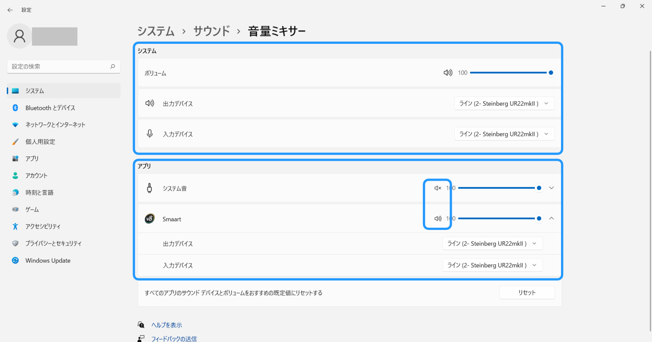Unmute the システム音 speaker icon

pos(437,188)
